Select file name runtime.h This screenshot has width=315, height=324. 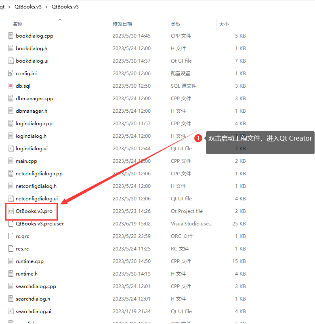[x=27, y=274]
